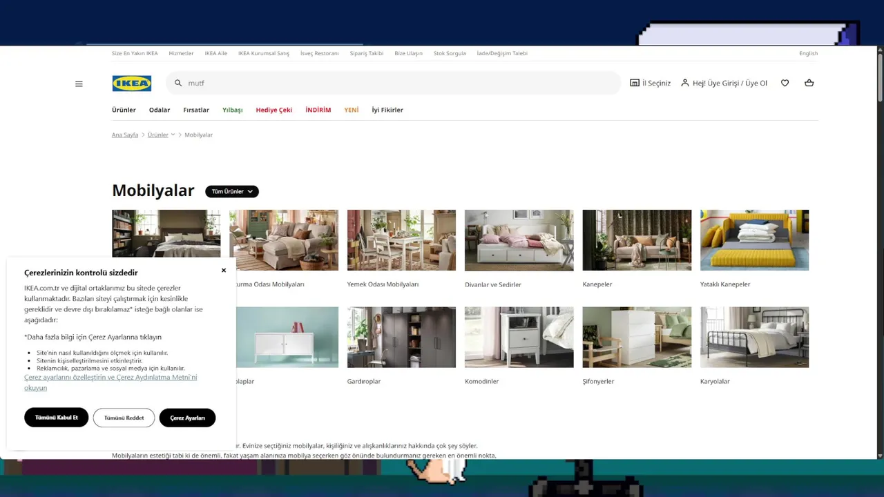
Task: Open the Kanepeler thumbnail
Action: [637, 240]
